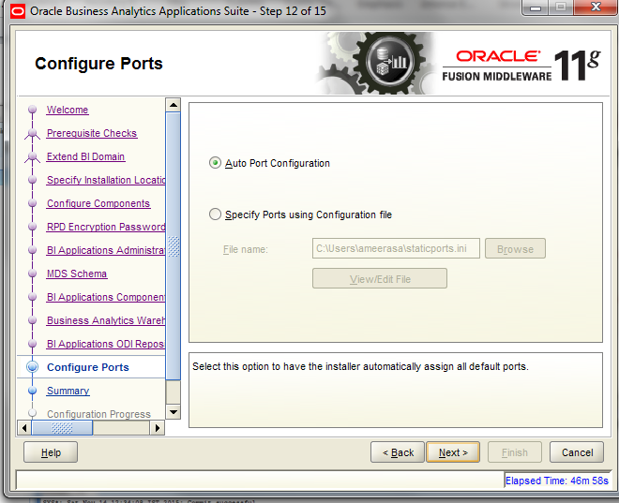The width and height of the screenshot is (619, 503).
Task: Open Specify Installation Location step
Action: point(106,180)
